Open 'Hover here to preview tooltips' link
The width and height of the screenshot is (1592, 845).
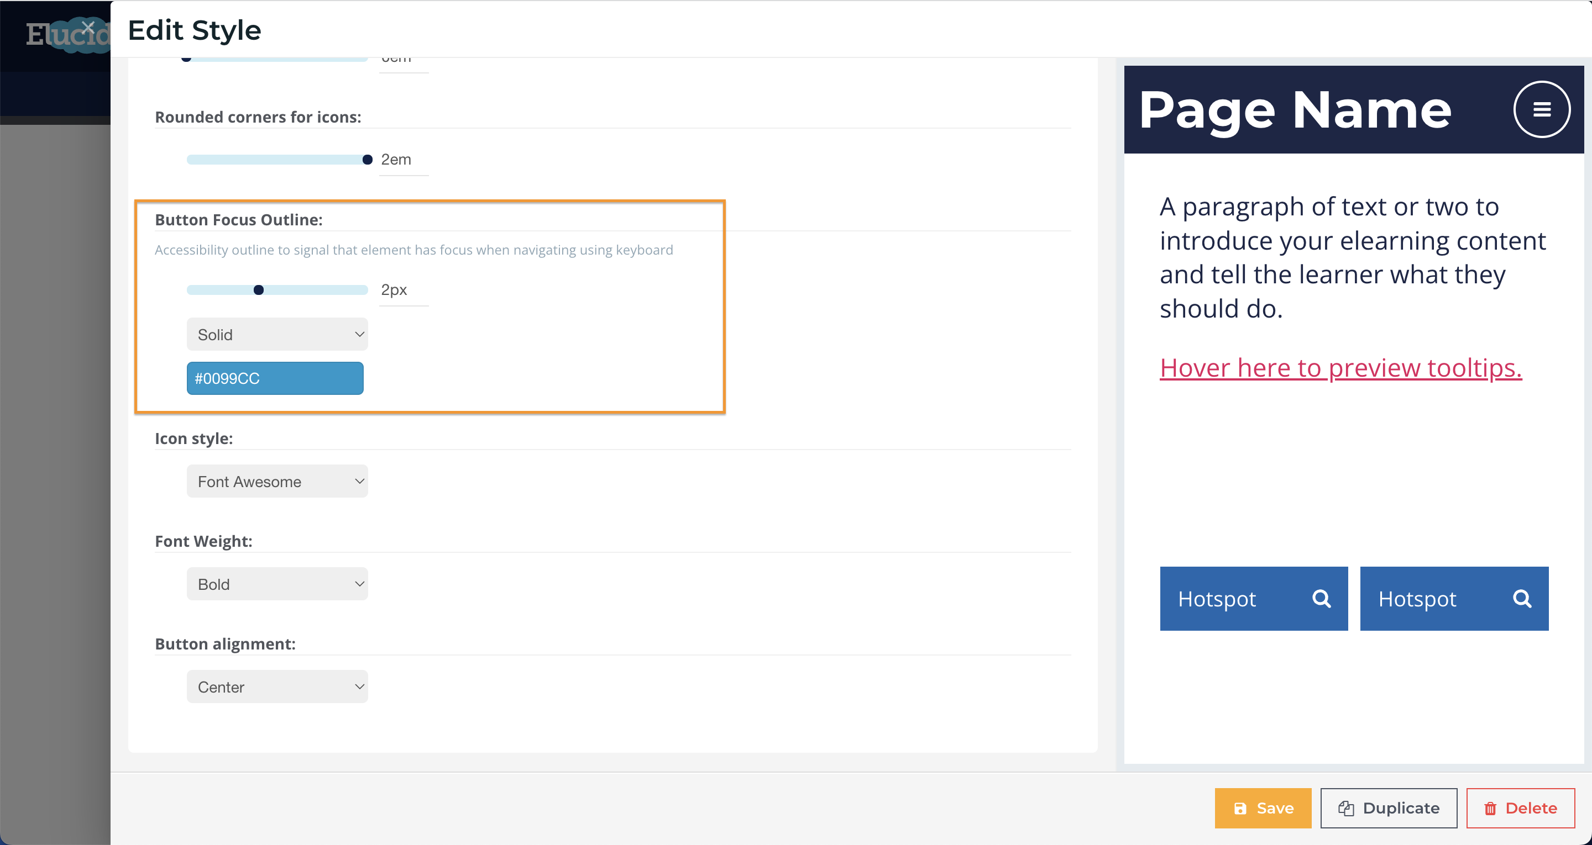click(x=1340, y=368)
